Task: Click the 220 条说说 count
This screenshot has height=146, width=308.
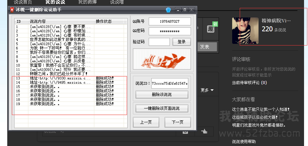Action: [274, 29]
